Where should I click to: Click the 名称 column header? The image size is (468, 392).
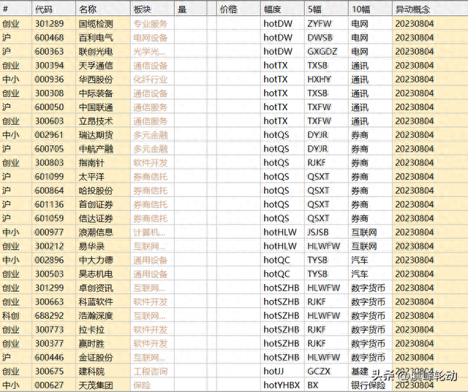(103, 9)
